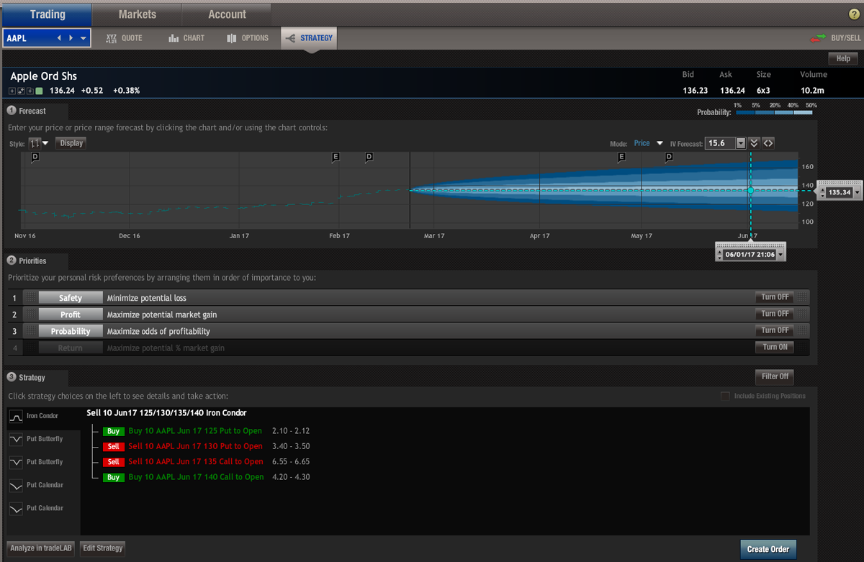The width and height of the screenshot is (864, 562).
Task: Click the earnings E marker near Feb 17
Action: [335, 157]
